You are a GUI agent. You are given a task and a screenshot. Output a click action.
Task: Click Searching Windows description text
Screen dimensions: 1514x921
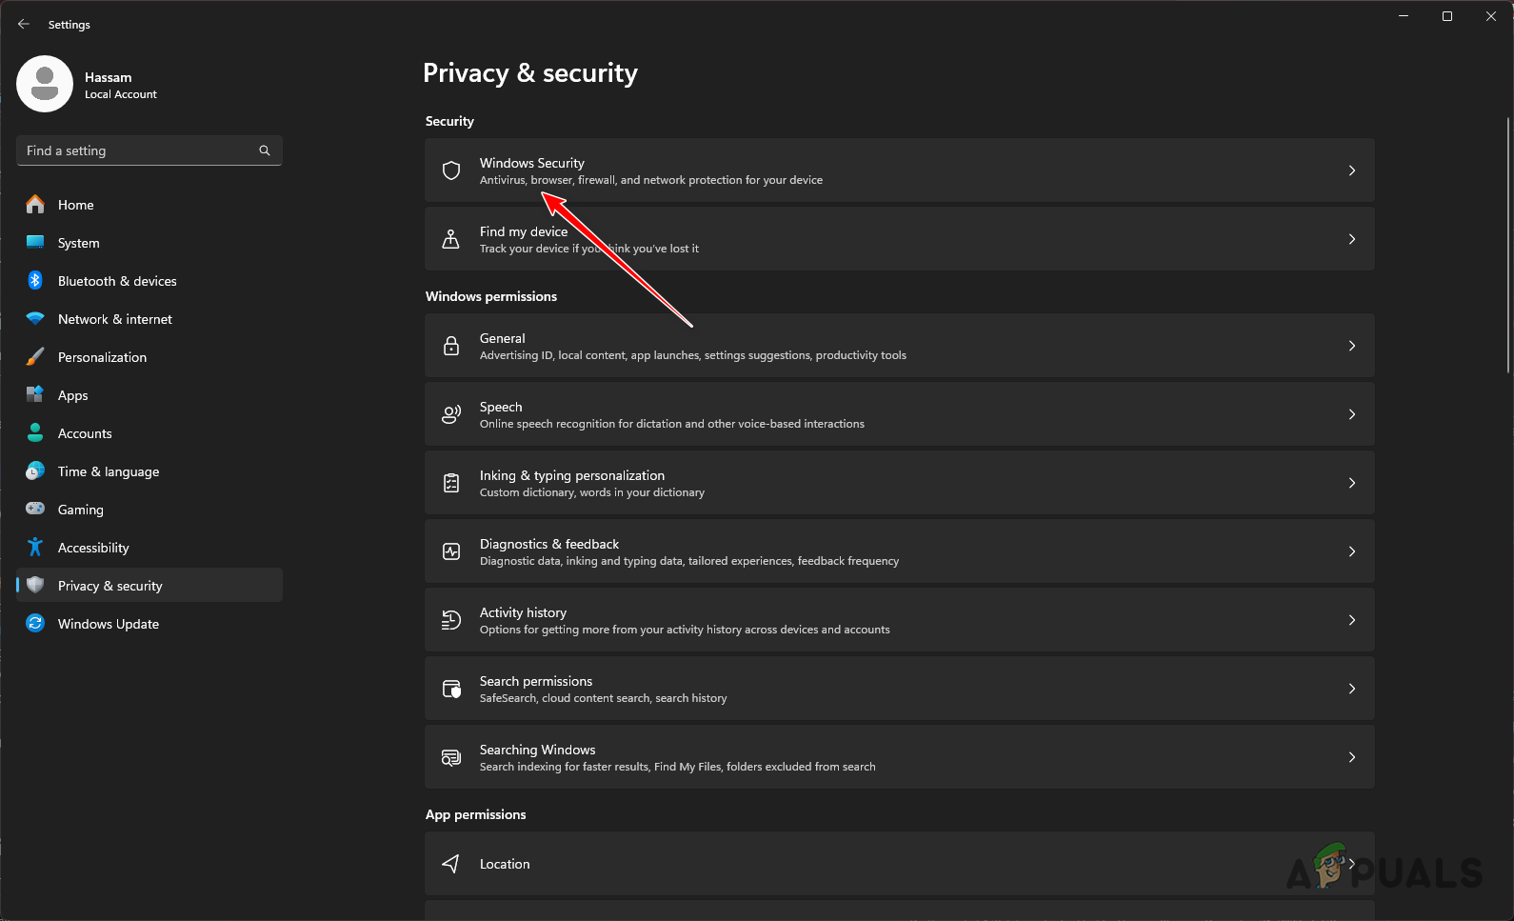pyautogui.click(x=678, y=767)
